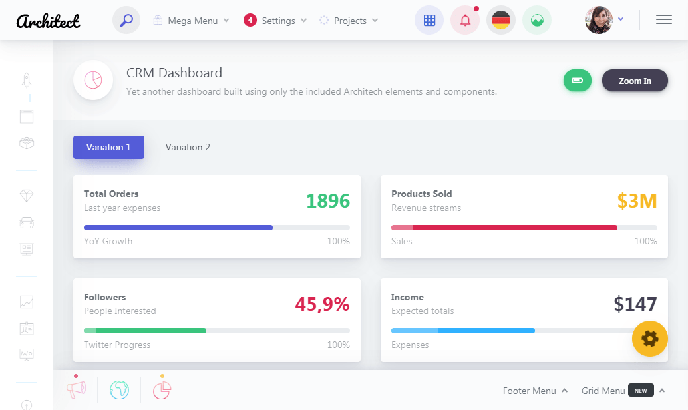Click the Zoom In button

pyautogui.click(x=635, y=80)
